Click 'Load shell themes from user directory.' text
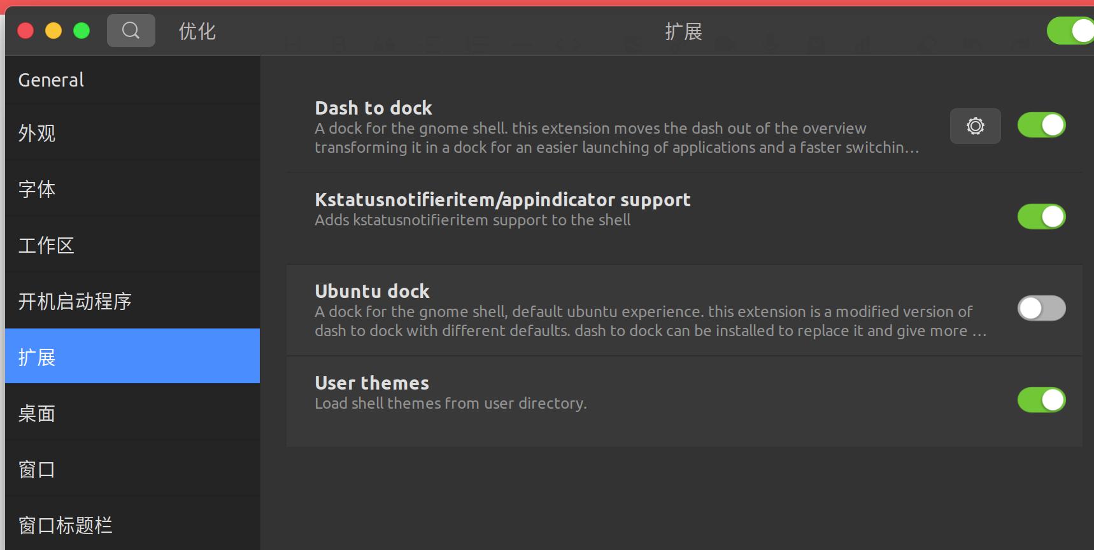 [451, 404]
